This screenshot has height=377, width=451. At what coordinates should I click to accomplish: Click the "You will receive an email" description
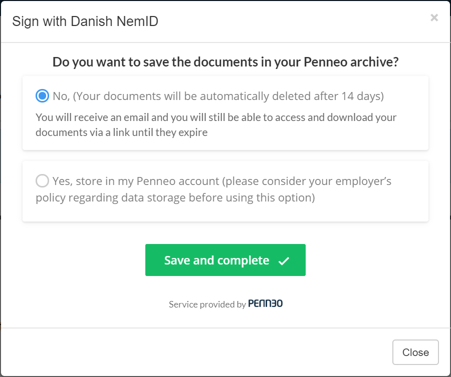[216, 125]
